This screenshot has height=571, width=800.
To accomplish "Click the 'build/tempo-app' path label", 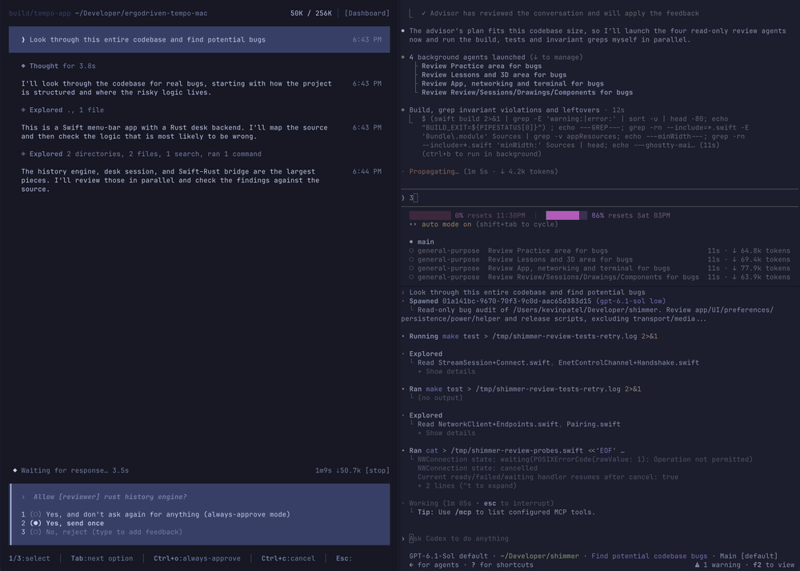I will [40, 14].
